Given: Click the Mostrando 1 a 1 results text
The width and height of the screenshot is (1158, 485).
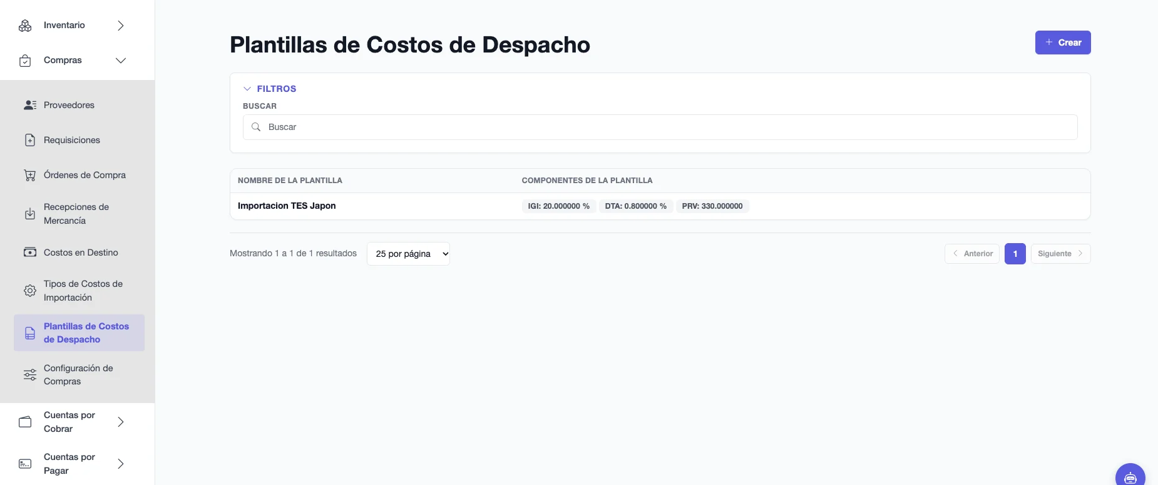Looking at the screenshot, I should coord(293,253).
